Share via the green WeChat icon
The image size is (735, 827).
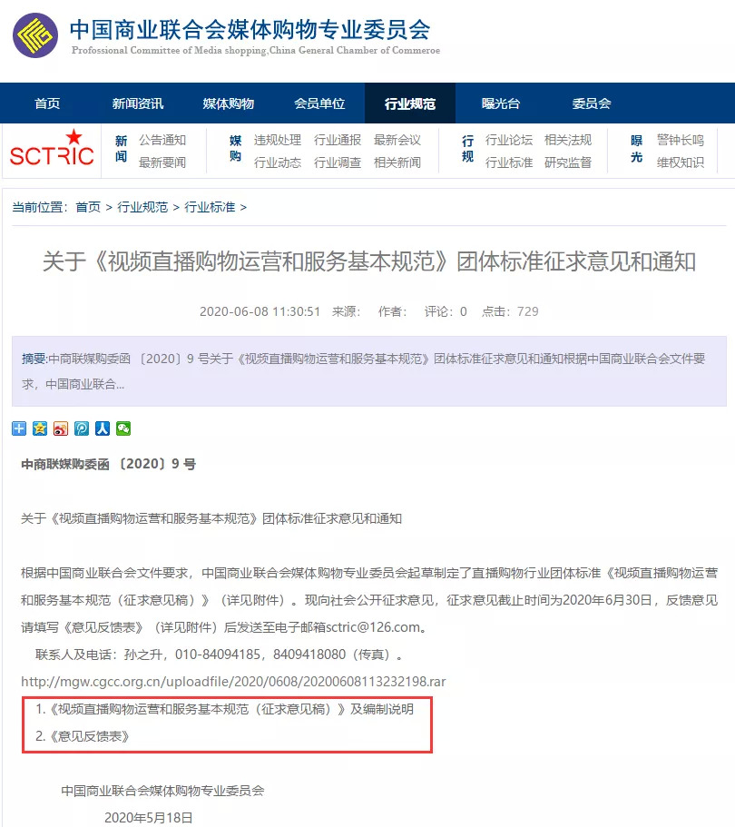(123, 428)
